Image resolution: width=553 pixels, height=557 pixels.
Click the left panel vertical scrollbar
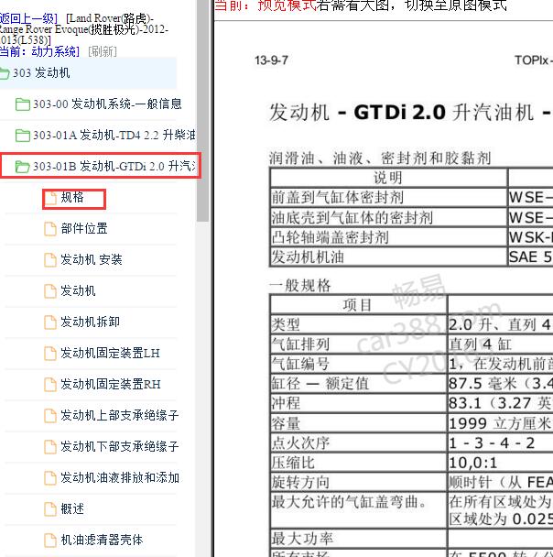203,110
